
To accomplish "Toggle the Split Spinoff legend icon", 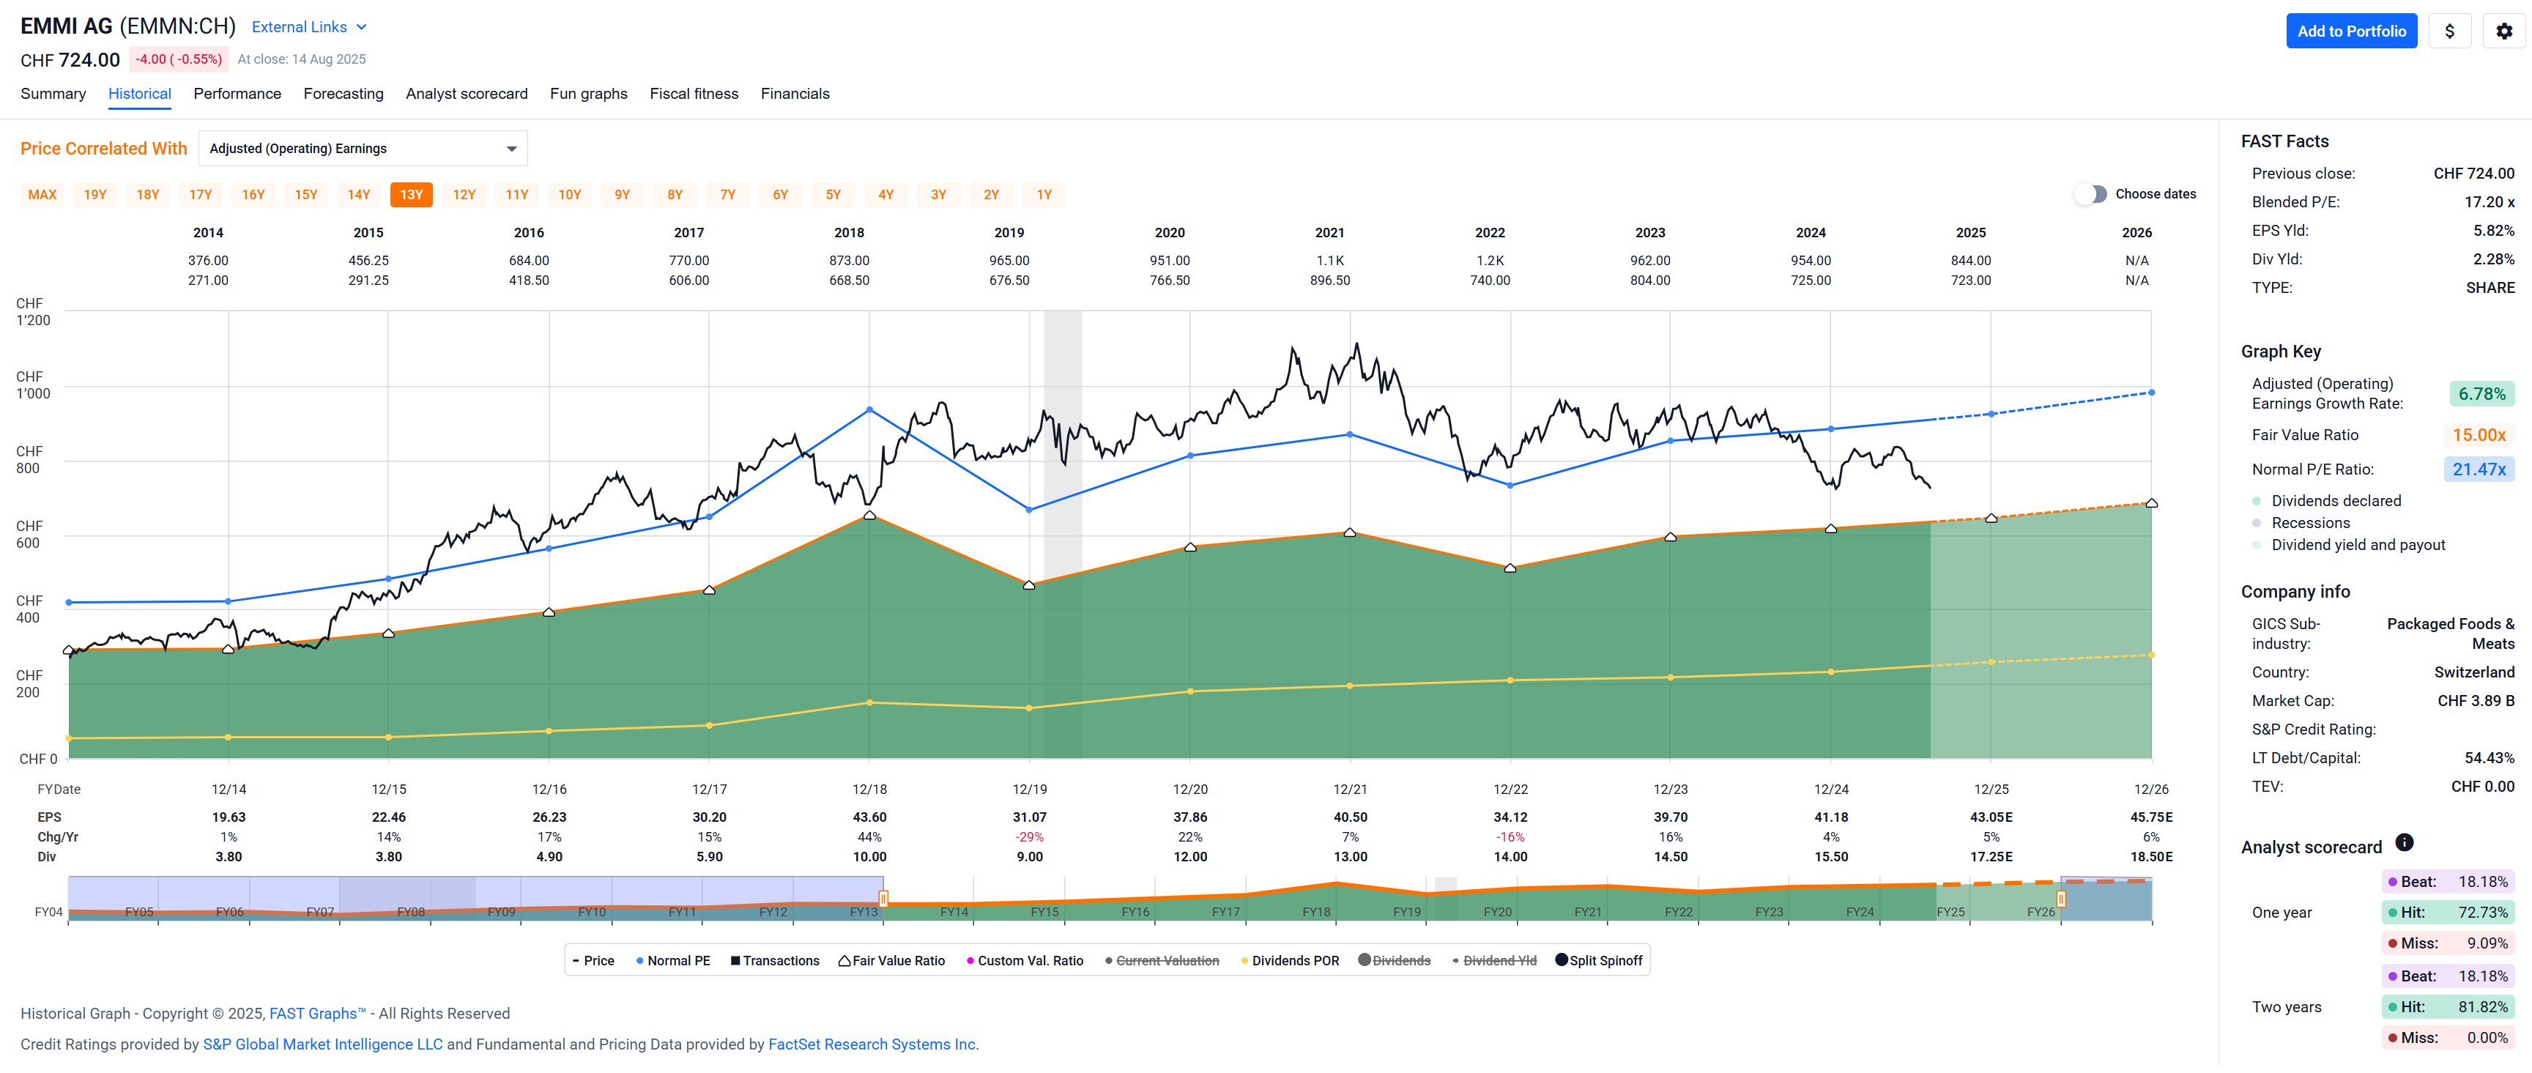I will coord(1561,960).
